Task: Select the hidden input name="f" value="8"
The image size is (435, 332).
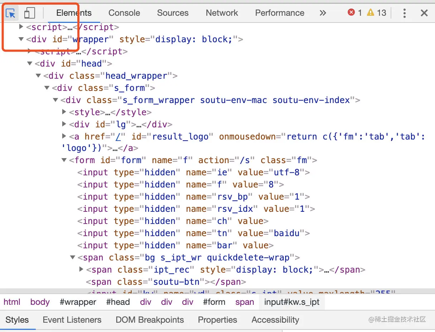Action: pos(181,185)
